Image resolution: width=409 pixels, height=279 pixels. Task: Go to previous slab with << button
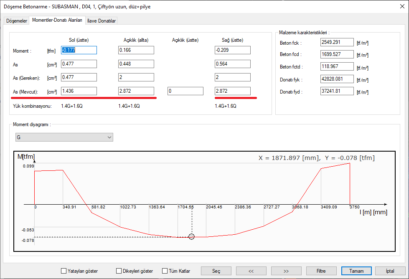(x=251, y=271)
